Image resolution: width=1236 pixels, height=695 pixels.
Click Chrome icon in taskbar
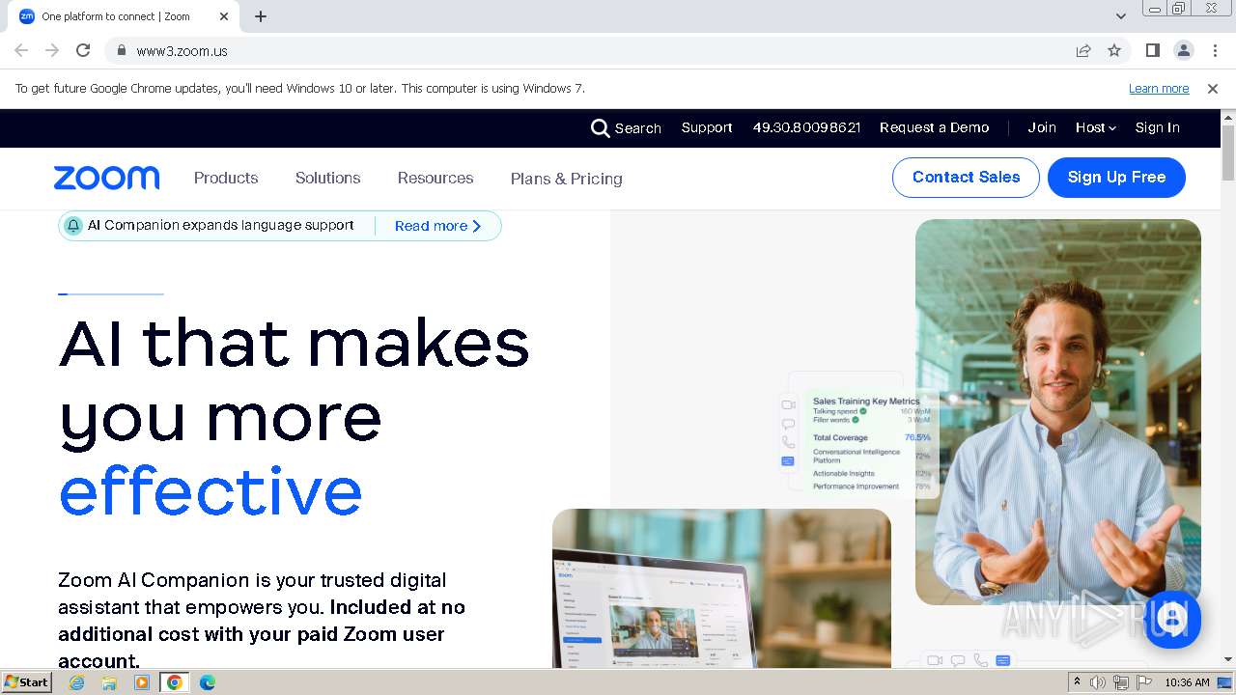point(175,682)
